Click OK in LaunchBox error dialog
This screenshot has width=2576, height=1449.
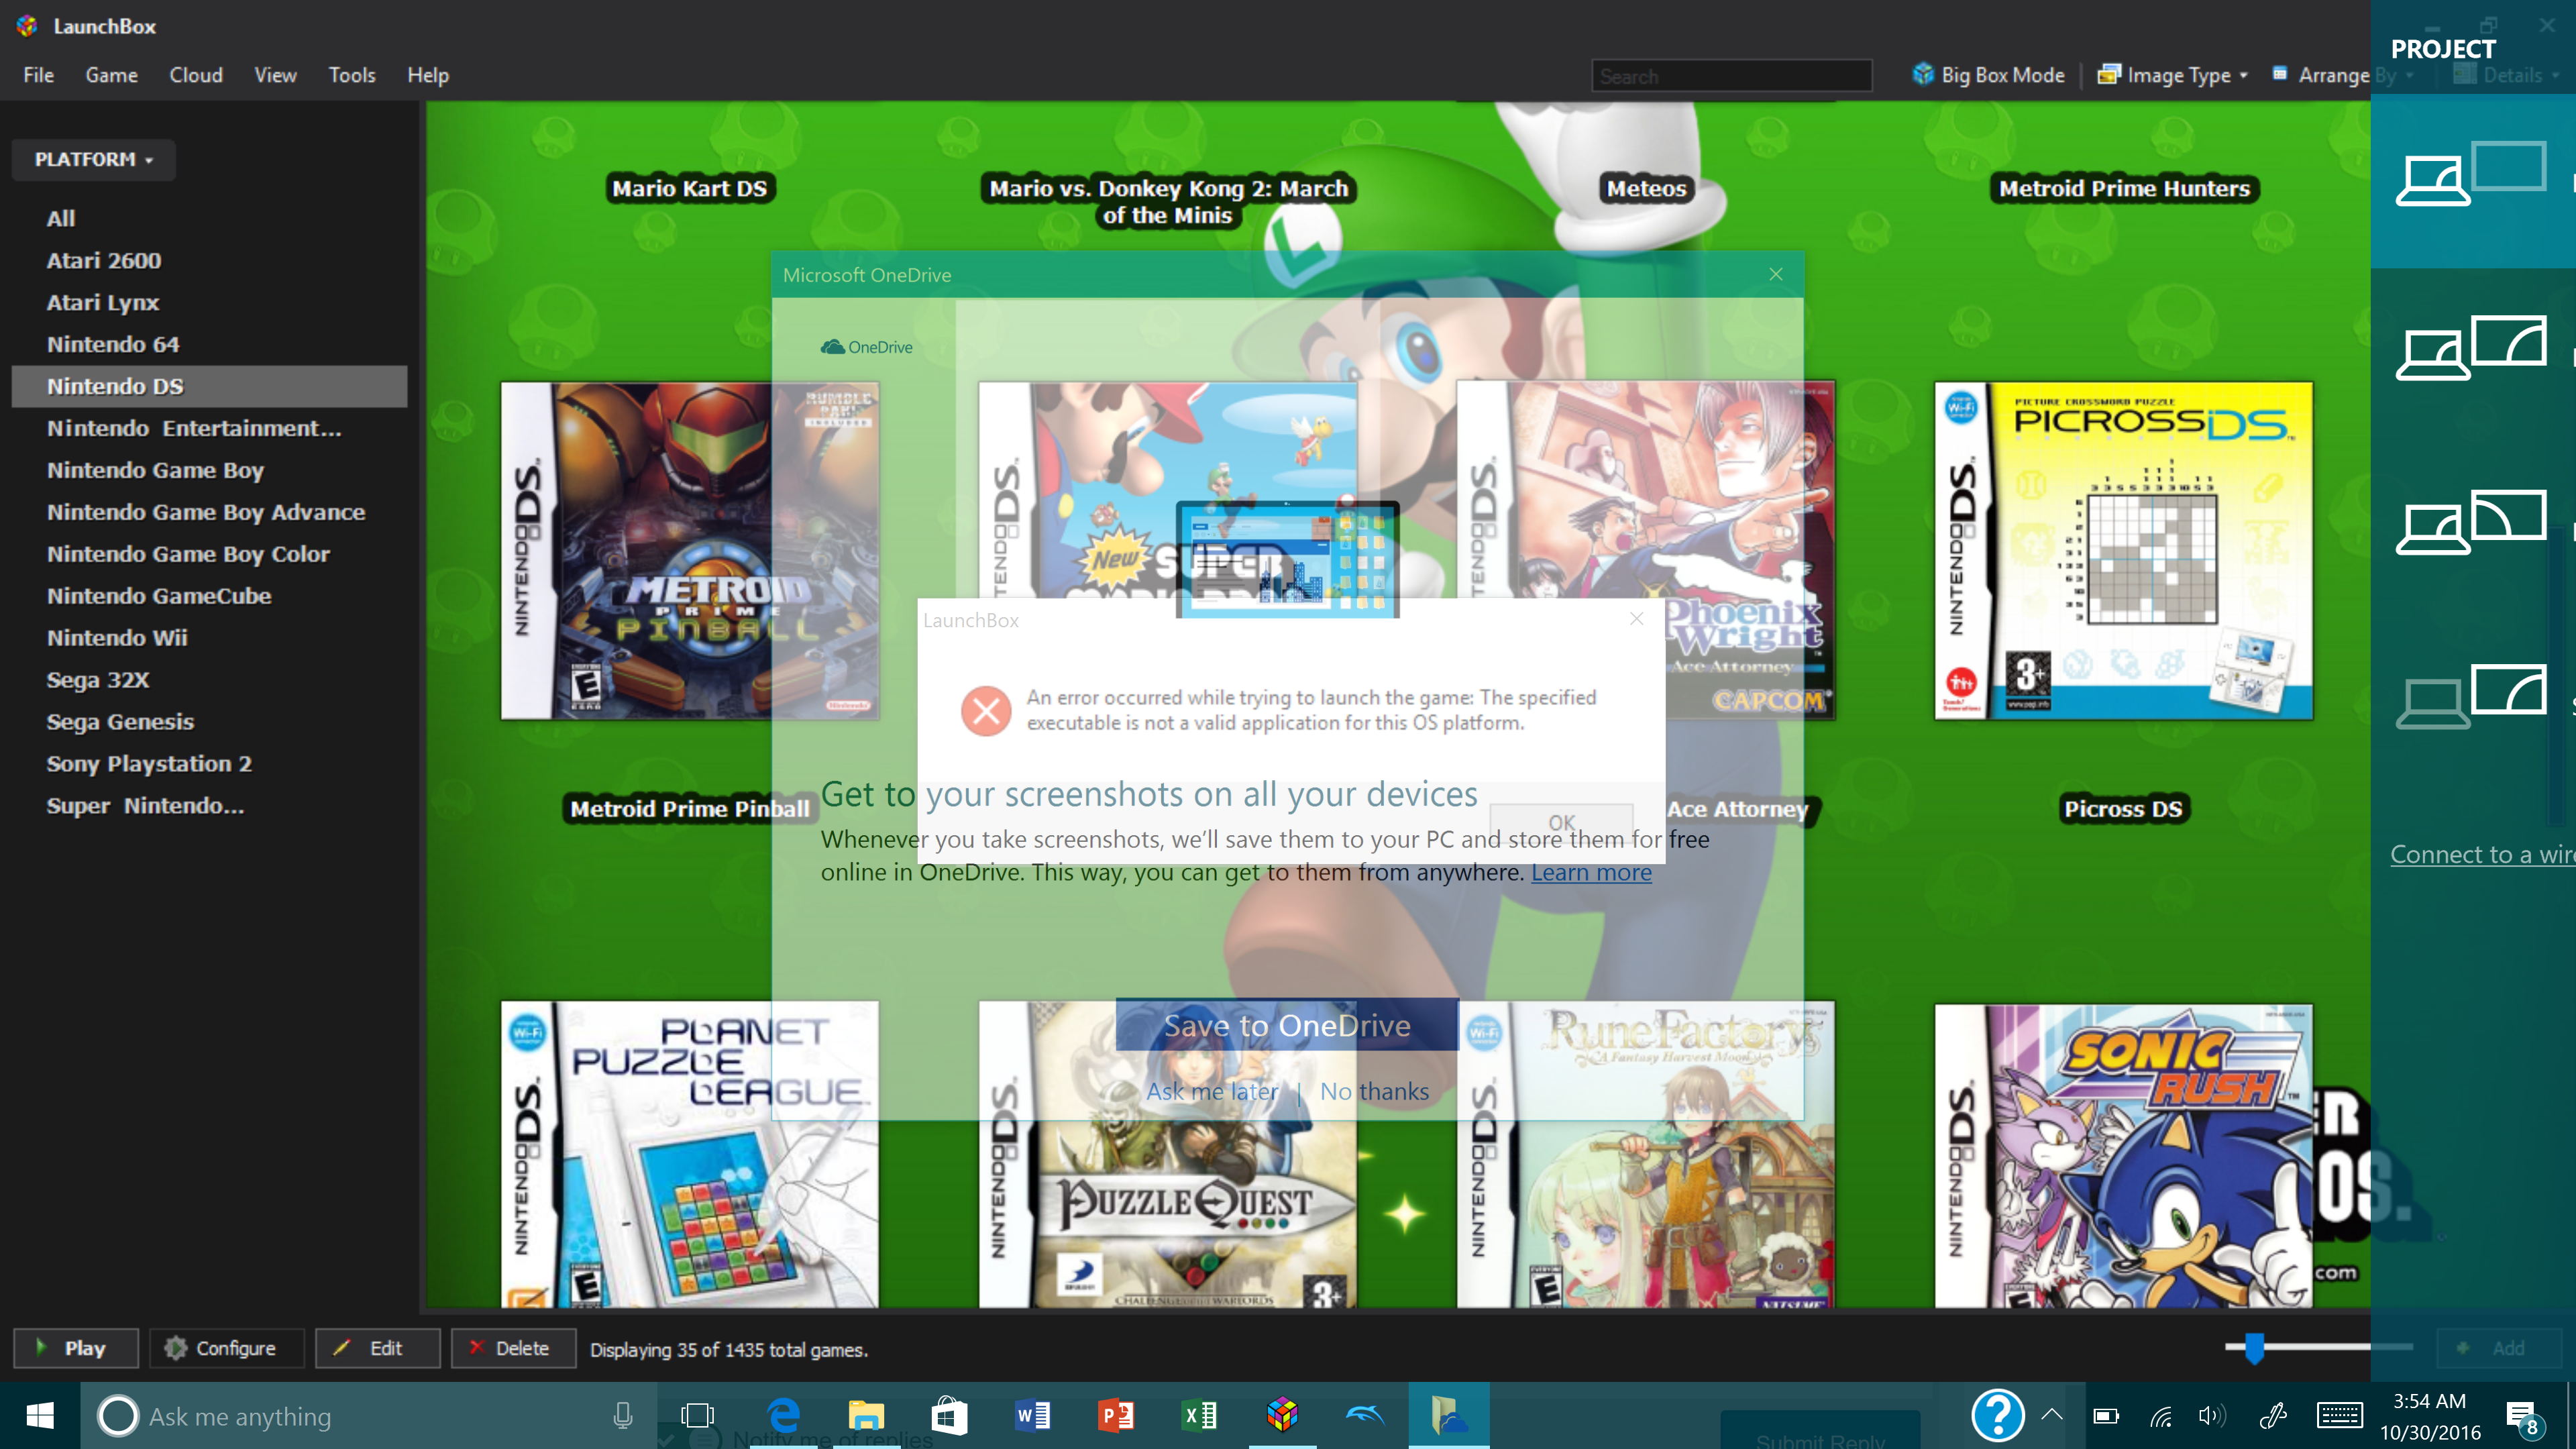coord(1561,822)
